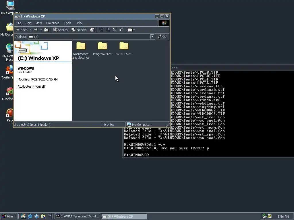The height and width of the screenshot is (220, 294).
Task: Launch Outlook Express from quick launch
Action: coord(36,216)
